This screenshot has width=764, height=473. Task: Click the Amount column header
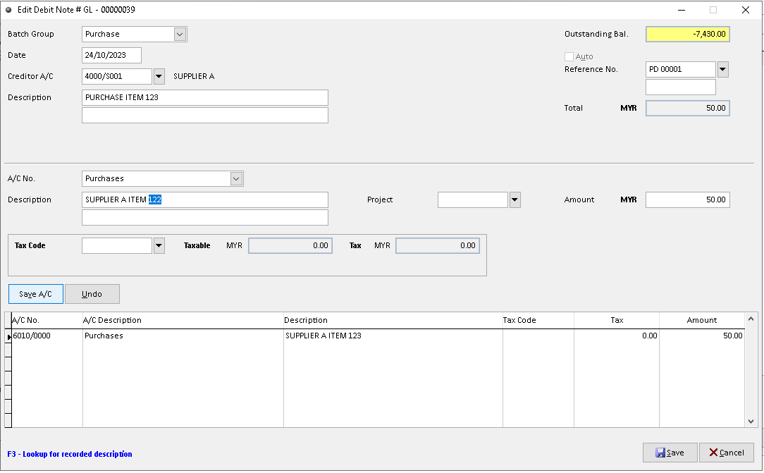point(702,320)
